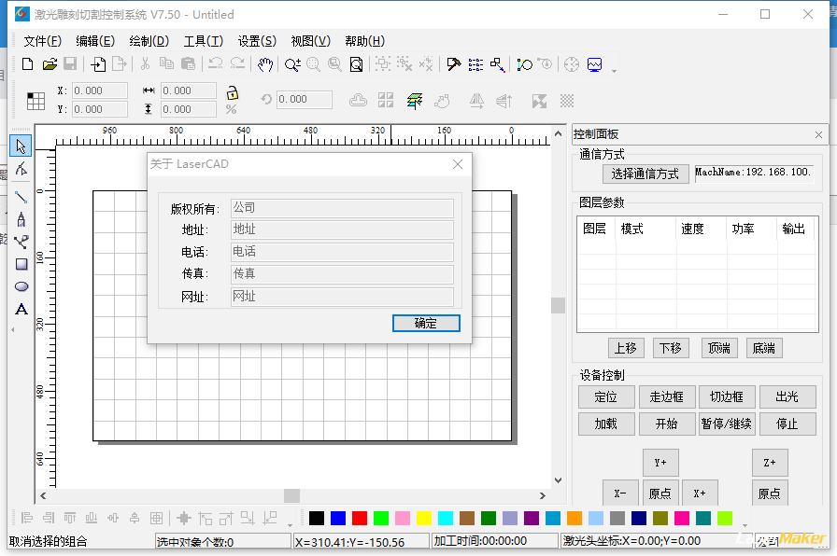Toggle the aspect ratio lock icon
Image resolution: width=837 pixels, height=556 pixels.
click(233, 92)
